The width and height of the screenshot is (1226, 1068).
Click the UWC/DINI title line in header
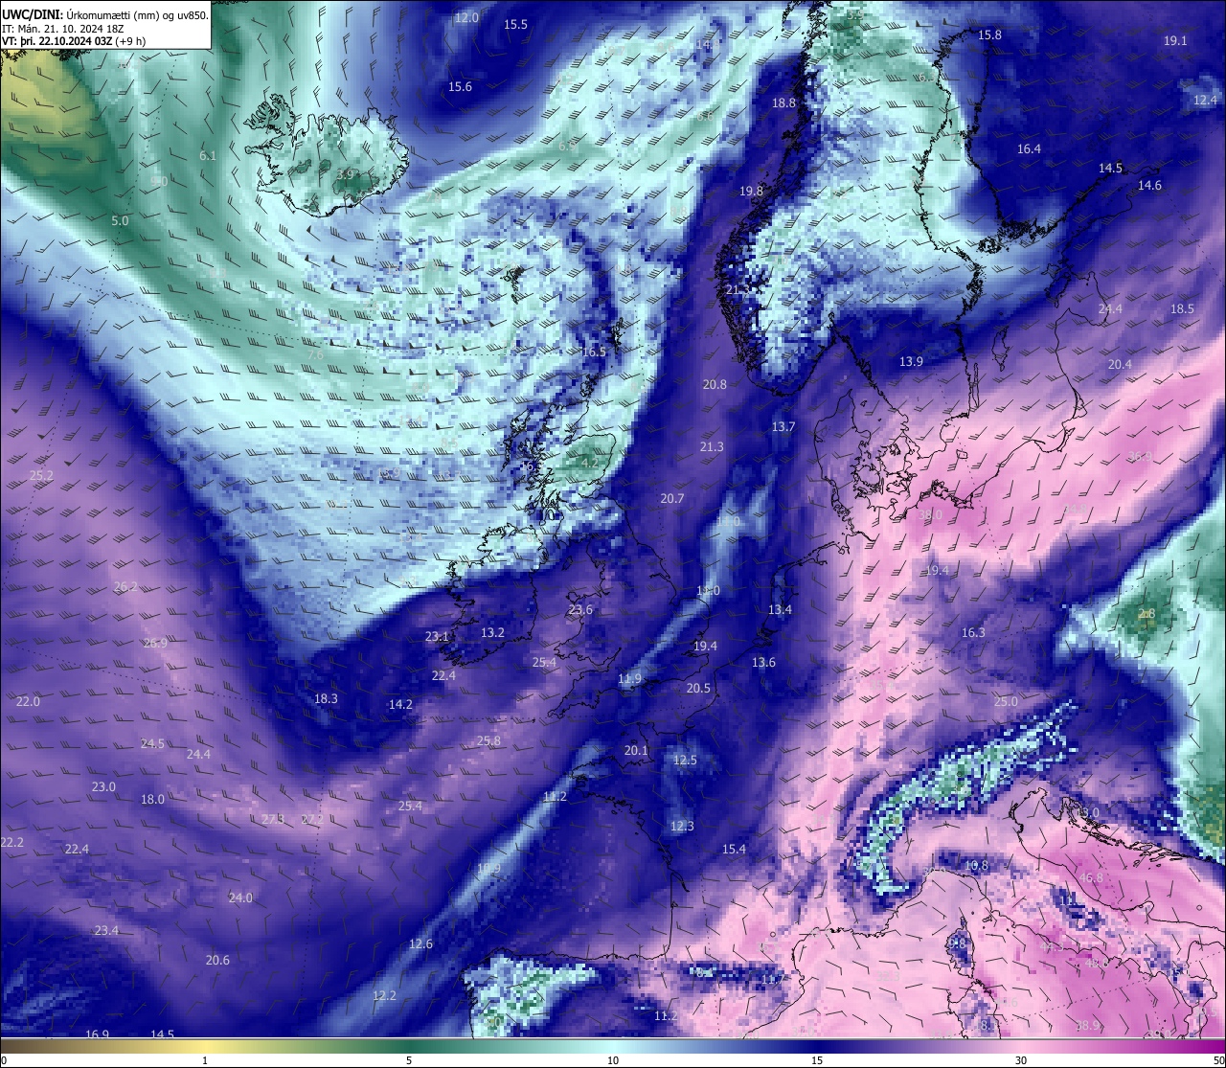pos(104,13)
